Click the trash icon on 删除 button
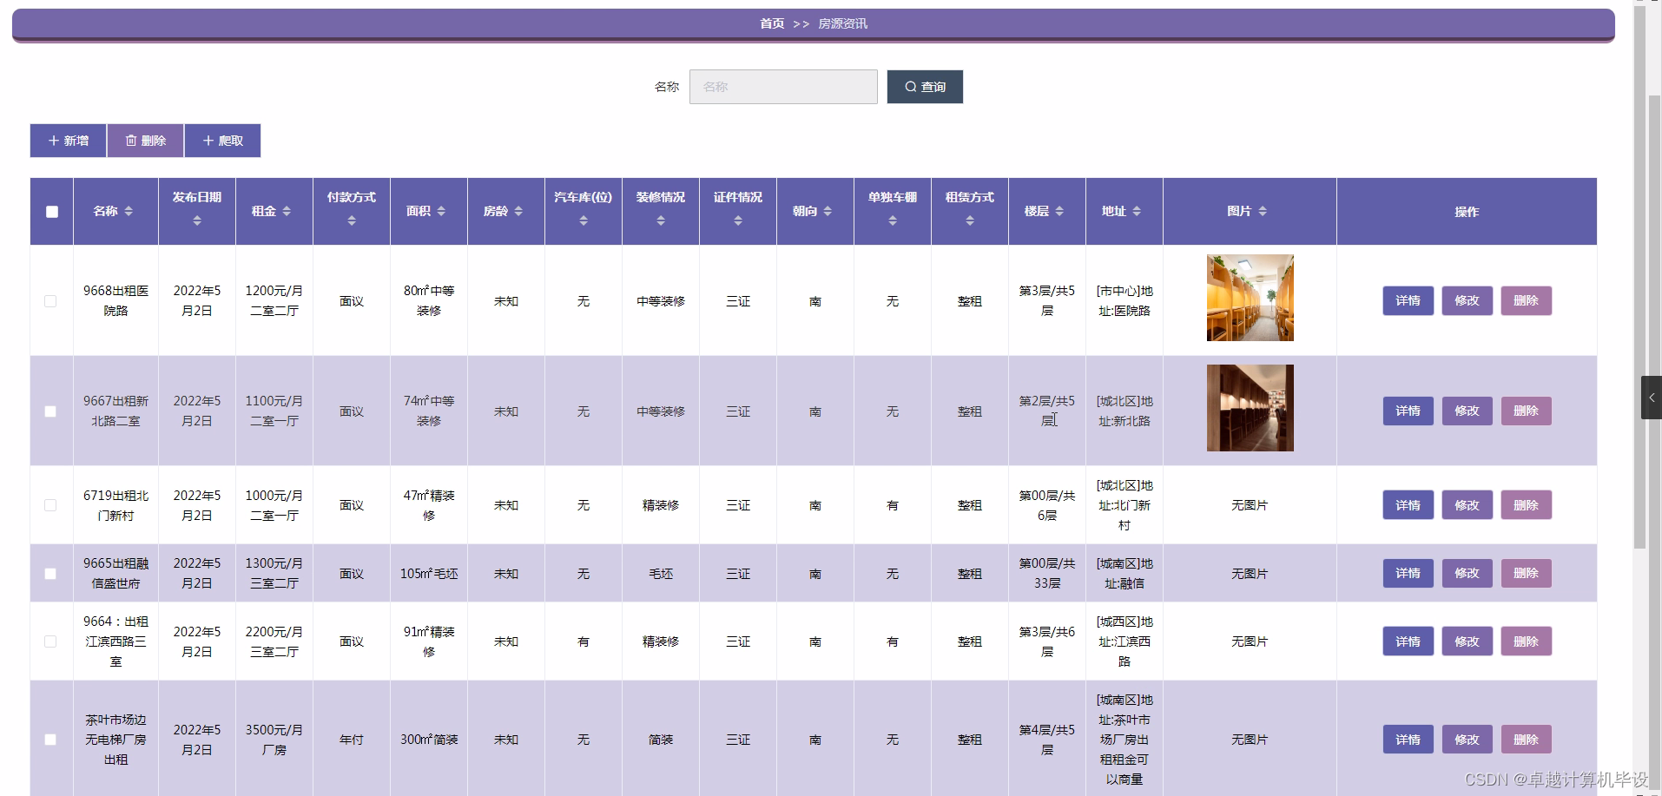The height and width of the screenshot is (796, 1662). (131, 140)
